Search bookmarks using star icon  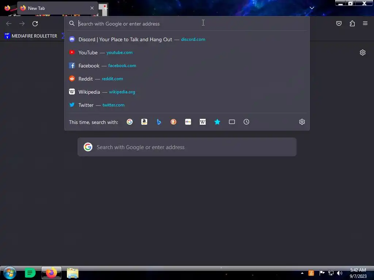click(217, 122)
